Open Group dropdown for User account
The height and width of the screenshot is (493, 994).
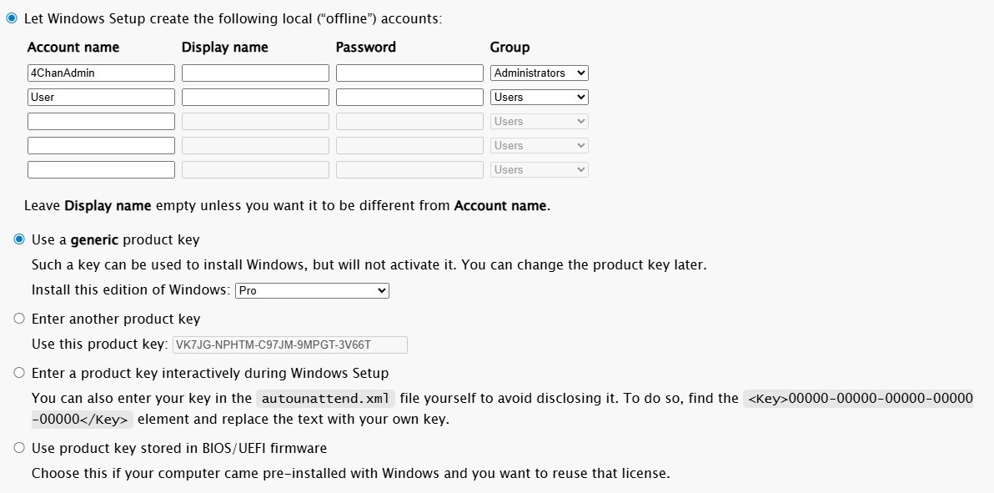pyautogui.click(x=539, y=97)
